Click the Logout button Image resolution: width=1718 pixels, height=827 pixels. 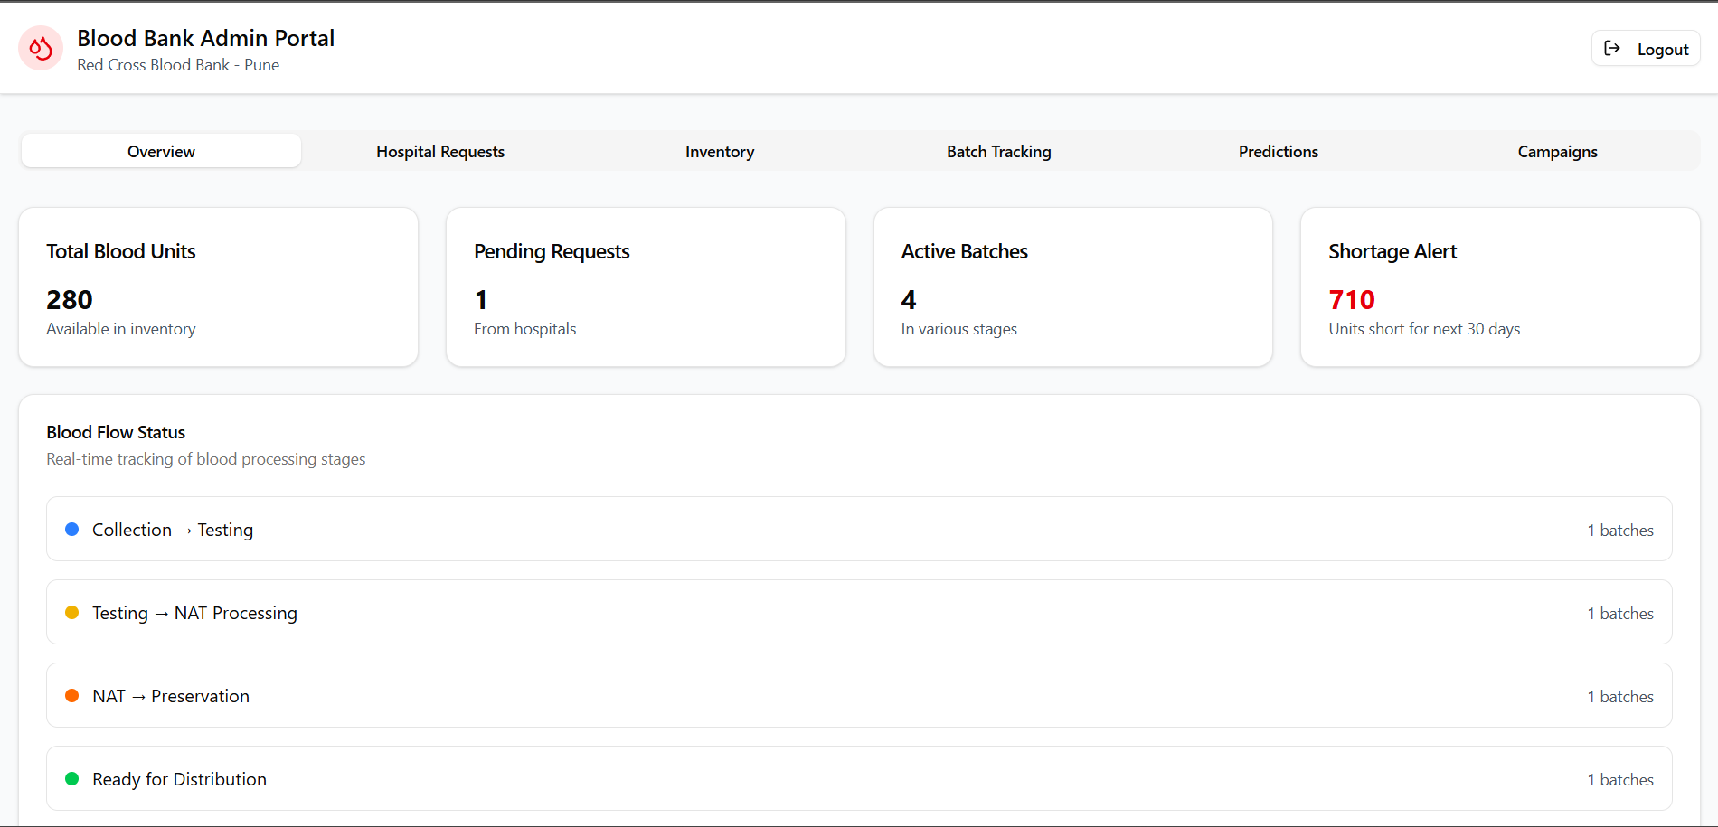pyautogui.click(x=1646, y=49)
